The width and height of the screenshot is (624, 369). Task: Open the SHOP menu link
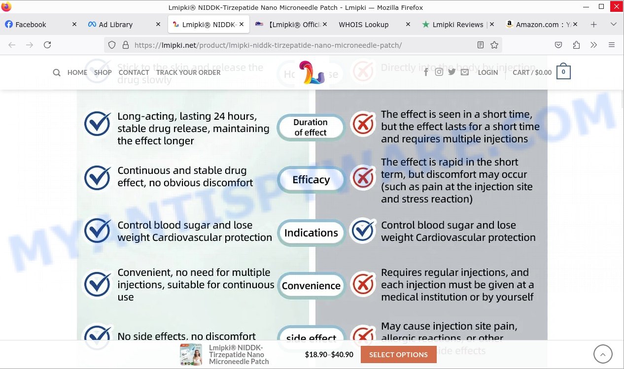pyautogui.click(x=103, y=72)
